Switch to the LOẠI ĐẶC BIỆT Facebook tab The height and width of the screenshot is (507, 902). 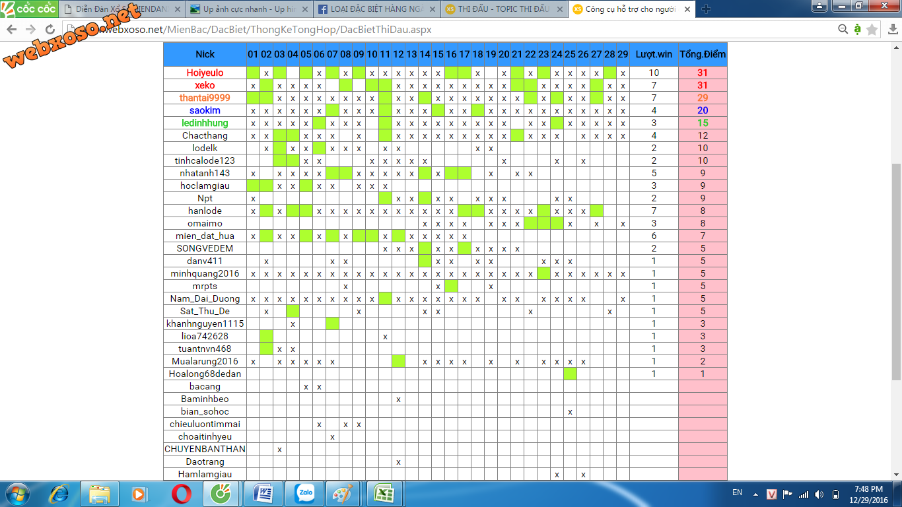(376, 9)
